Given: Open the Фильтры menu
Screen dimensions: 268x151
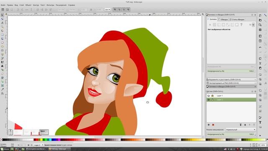Looking at the screenshot, I should 50,5.
